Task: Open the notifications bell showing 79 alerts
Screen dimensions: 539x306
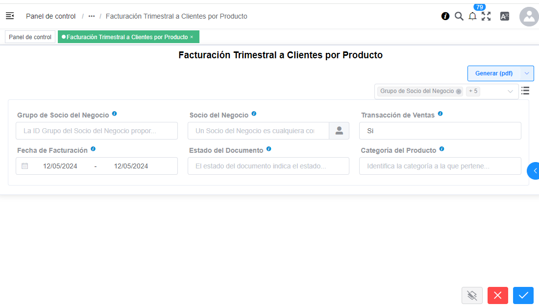Action: pyautogui.click(x=472, y=16)
